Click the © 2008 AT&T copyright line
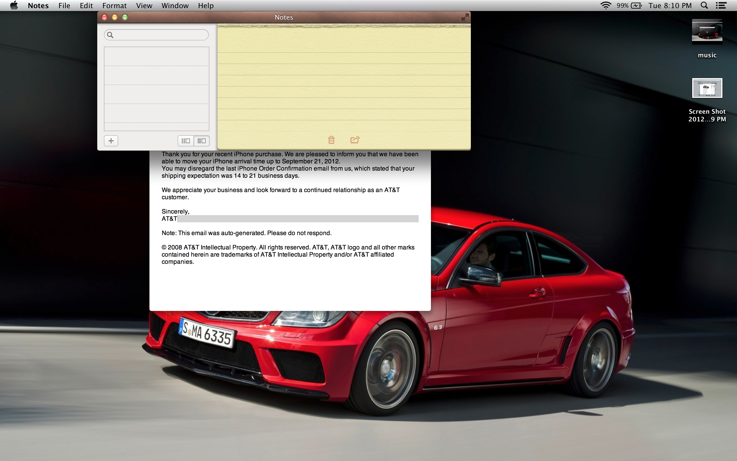The height and width of the screenshot is (461, 737). point(288,247)
